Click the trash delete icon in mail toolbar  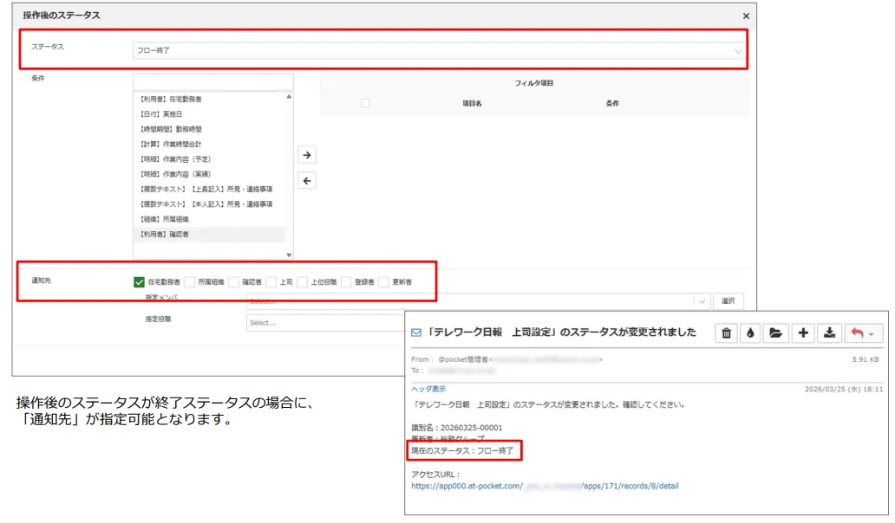[x=727, y=333]
